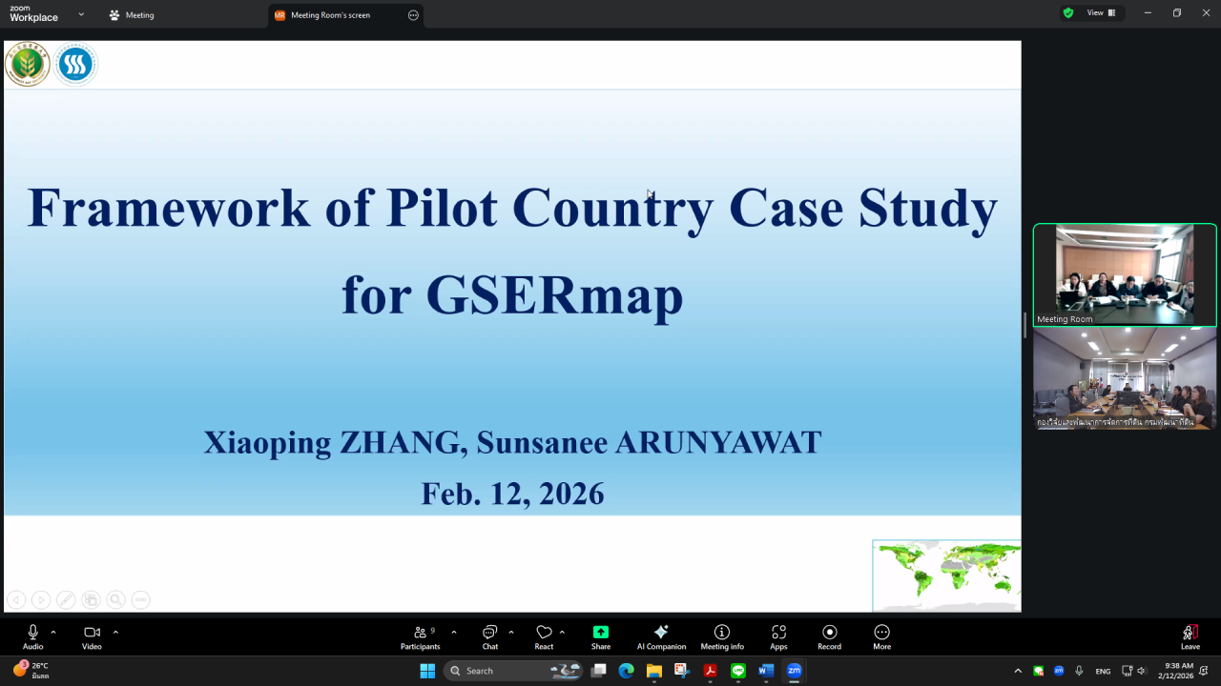This screenshot has height=686, width=1221.
Task: Expand the Audio options arrow
Action: [53, 632]
